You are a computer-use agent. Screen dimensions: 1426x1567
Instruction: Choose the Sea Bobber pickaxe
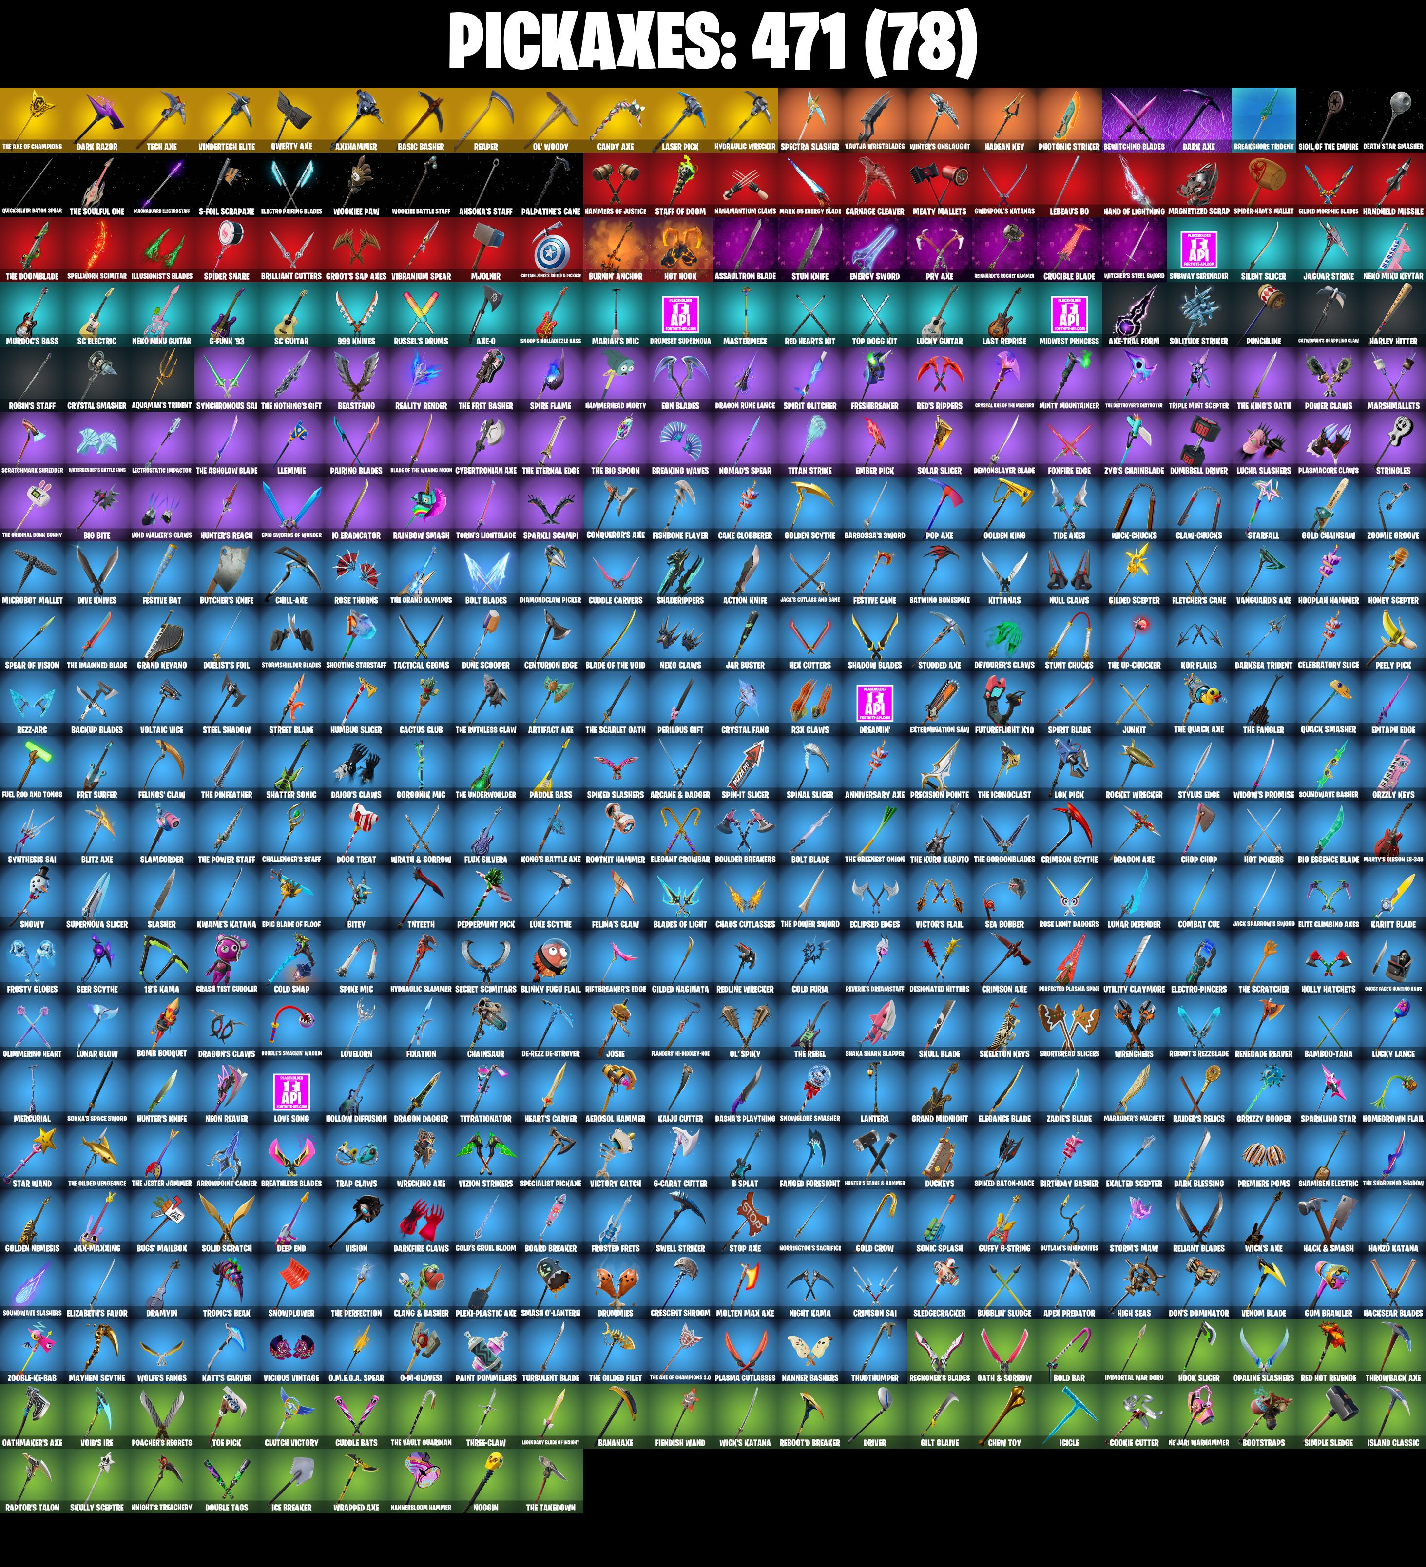pyautogui.click(x=1004, y=898)
